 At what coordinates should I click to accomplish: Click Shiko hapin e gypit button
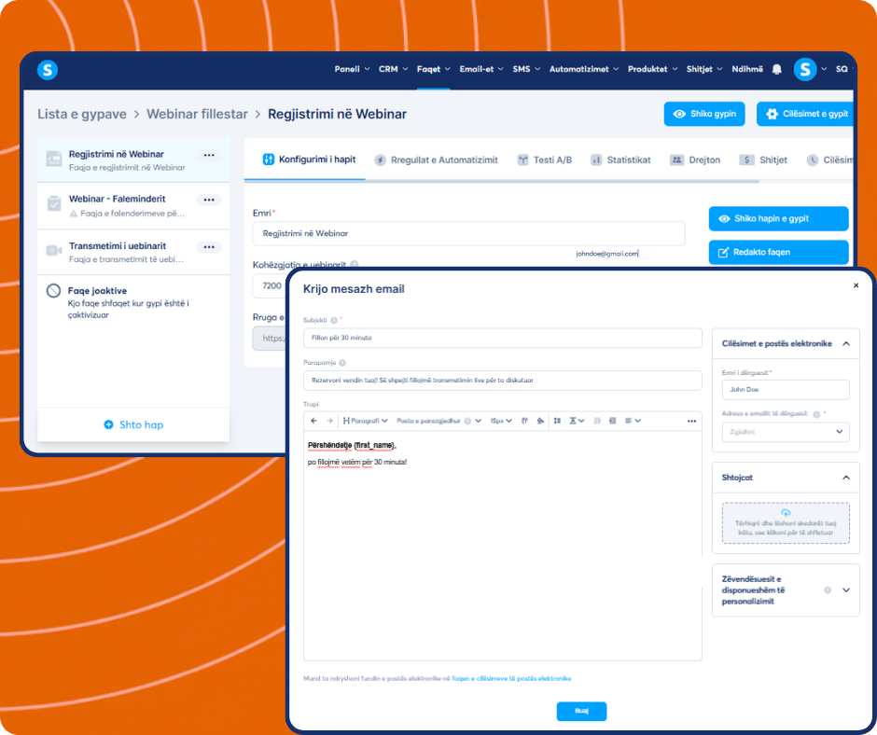[x=778, y=218]
